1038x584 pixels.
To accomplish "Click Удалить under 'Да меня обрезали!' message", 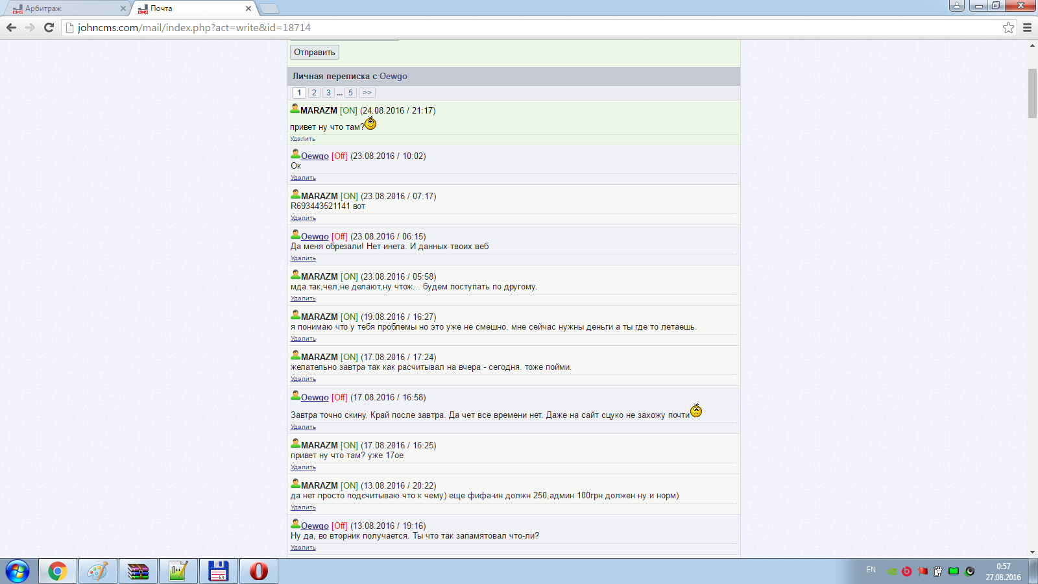I will point(303,258).
